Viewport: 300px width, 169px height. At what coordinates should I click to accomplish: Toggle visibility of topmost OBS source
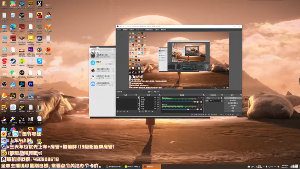[x=155, y=98]
